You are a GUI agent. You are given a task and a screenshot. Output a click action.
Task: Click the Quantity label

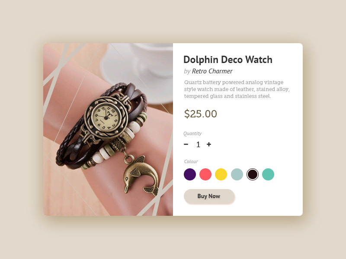[x=192, y=133]
